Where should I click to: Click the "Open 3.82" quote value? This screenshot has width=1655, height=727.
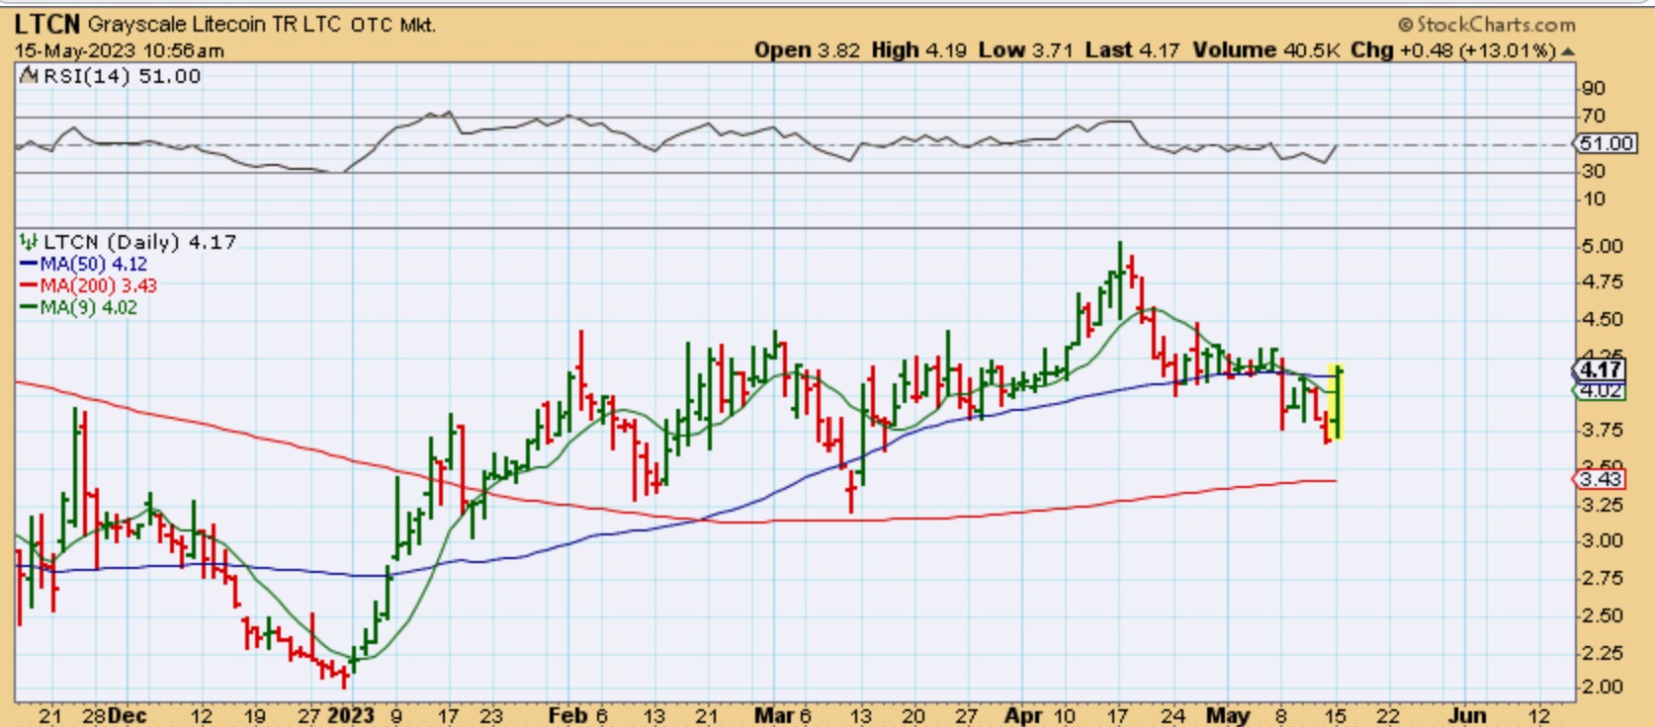click(807, 50)
